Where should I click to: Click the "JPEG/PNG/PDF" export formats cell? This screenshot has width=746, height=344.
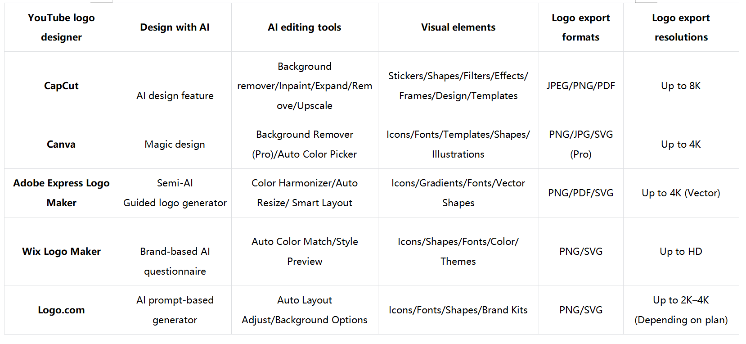[x=580, y=86]
